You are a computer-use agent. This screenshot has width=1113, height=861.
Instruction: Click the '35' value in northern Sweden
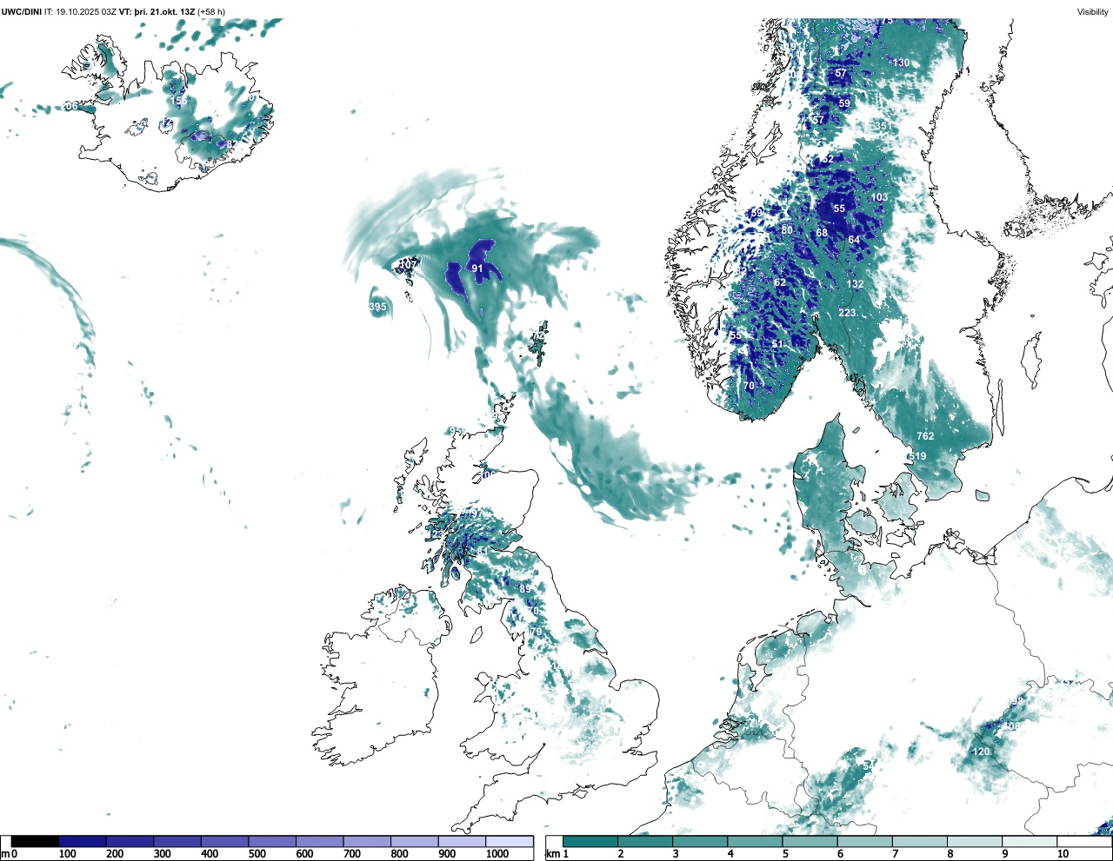pos(881,126)
